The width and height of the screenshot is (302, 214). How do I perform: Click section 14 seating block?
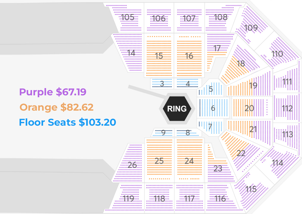[x=131, y=53]
